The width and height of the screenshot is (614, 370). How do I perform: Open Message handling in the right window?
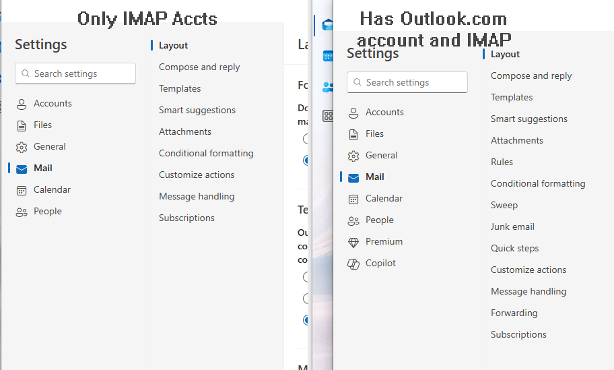pos(528,291)
